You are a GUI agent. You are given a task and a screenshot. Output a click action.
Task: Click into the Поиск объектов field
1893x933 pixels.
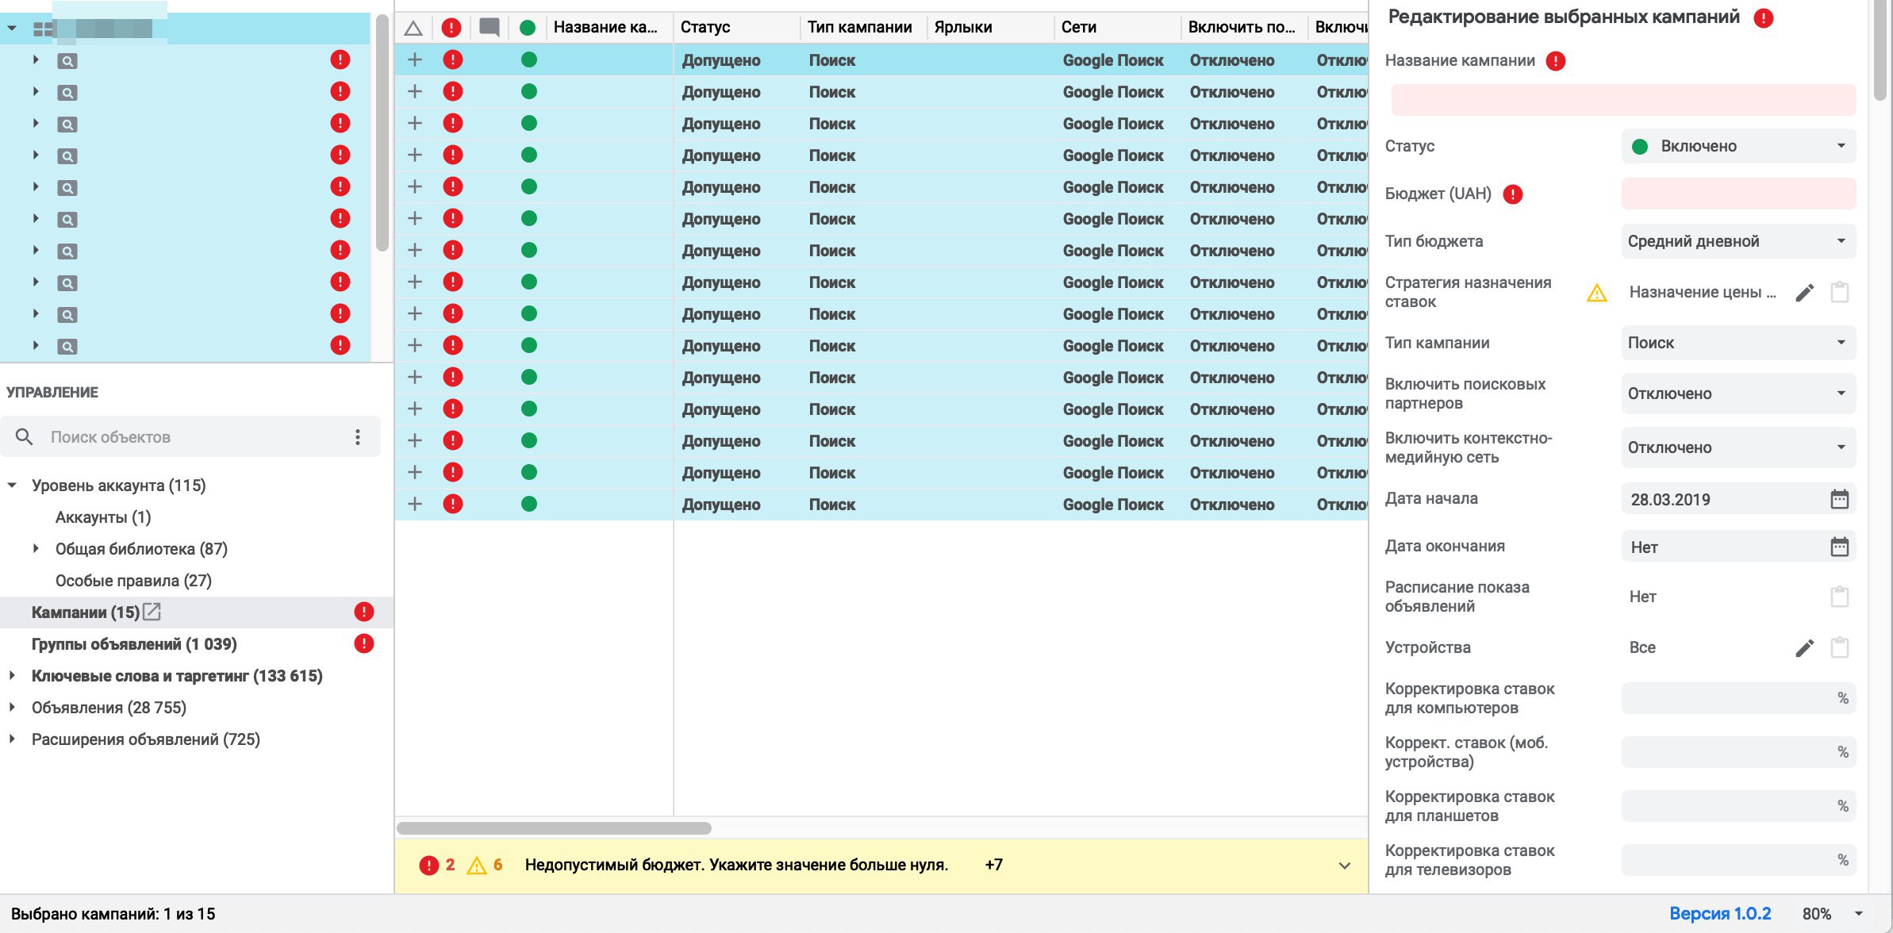point(190,437)
